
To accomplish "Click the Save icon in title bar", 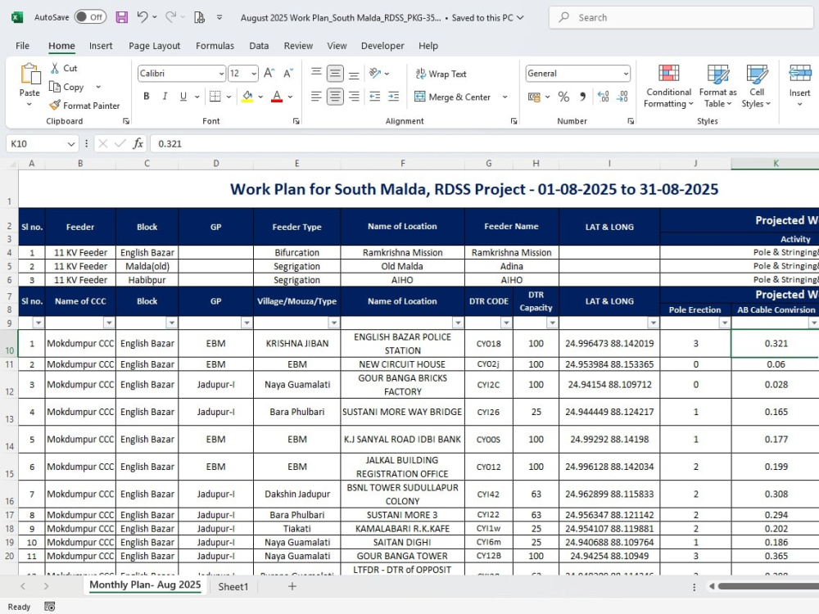I will 122,17.
